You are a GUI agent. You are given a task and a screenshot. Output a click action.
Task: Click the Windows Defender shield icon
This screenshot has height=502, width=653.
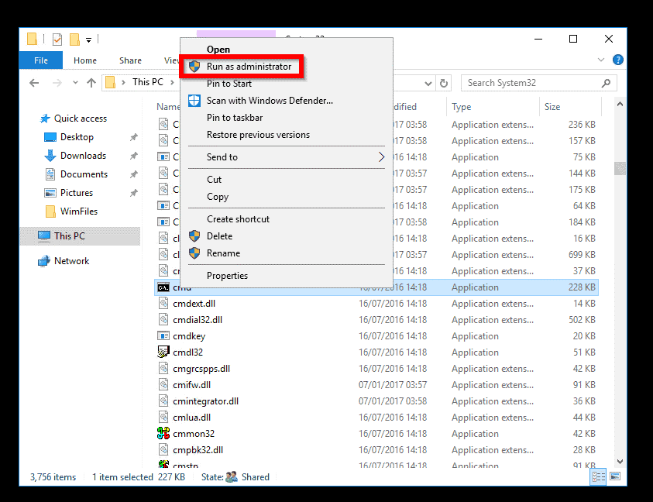tap(194, 101)
